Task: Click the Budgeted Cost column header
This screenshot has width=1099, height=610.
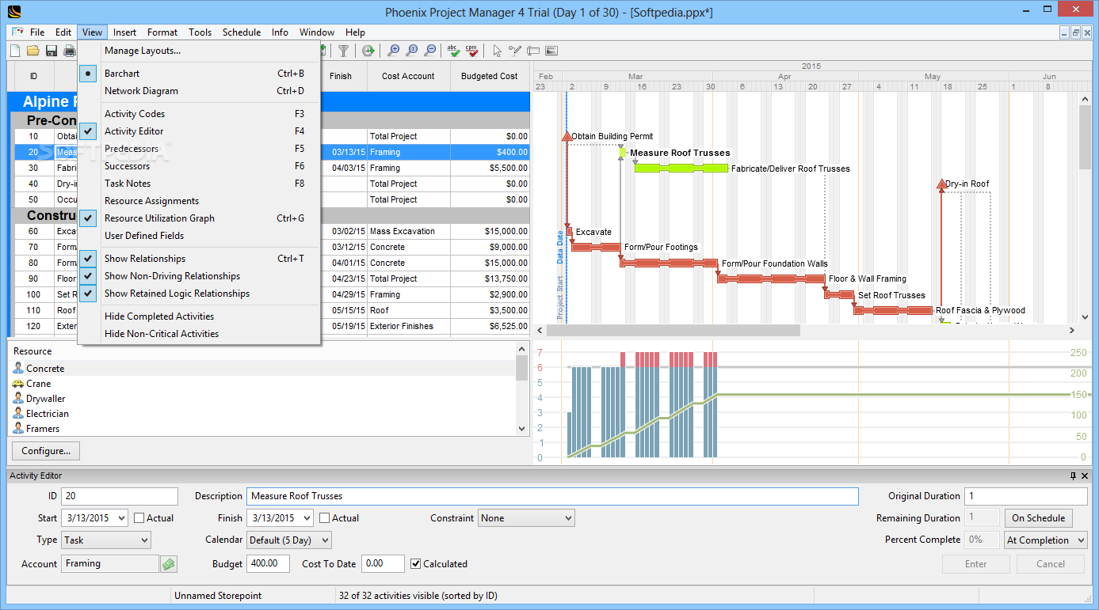Action: [x=490, y=76]
